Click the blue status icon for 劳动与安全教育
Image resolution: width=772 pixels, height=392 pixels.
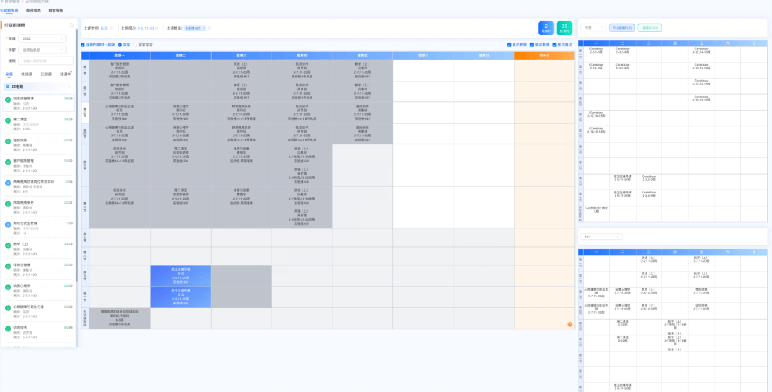8,225
